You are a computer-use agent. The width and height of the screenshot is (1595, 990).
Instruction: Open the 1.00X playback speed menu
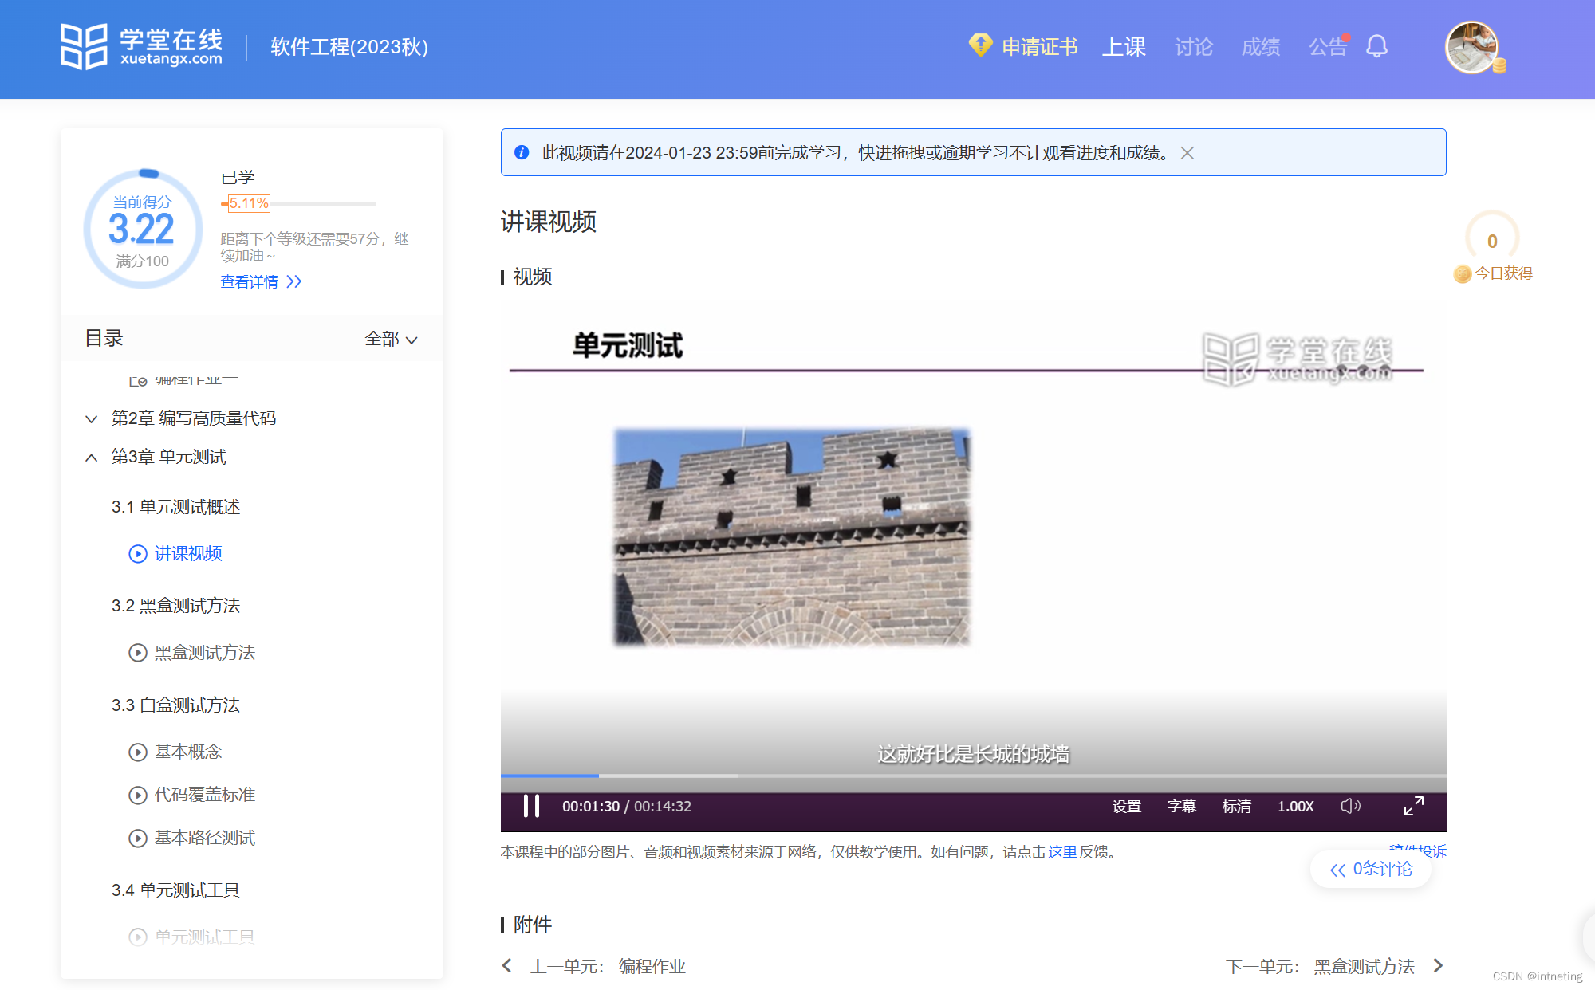[x=1295, y=806]
